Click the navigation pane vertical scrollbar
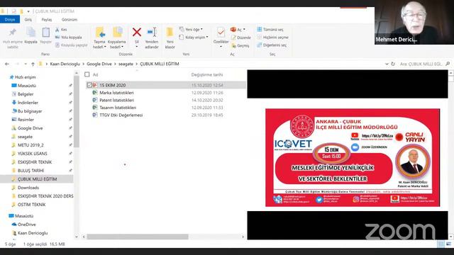The image size is (454, 255). pyautogui.click(x=77, y=112)
